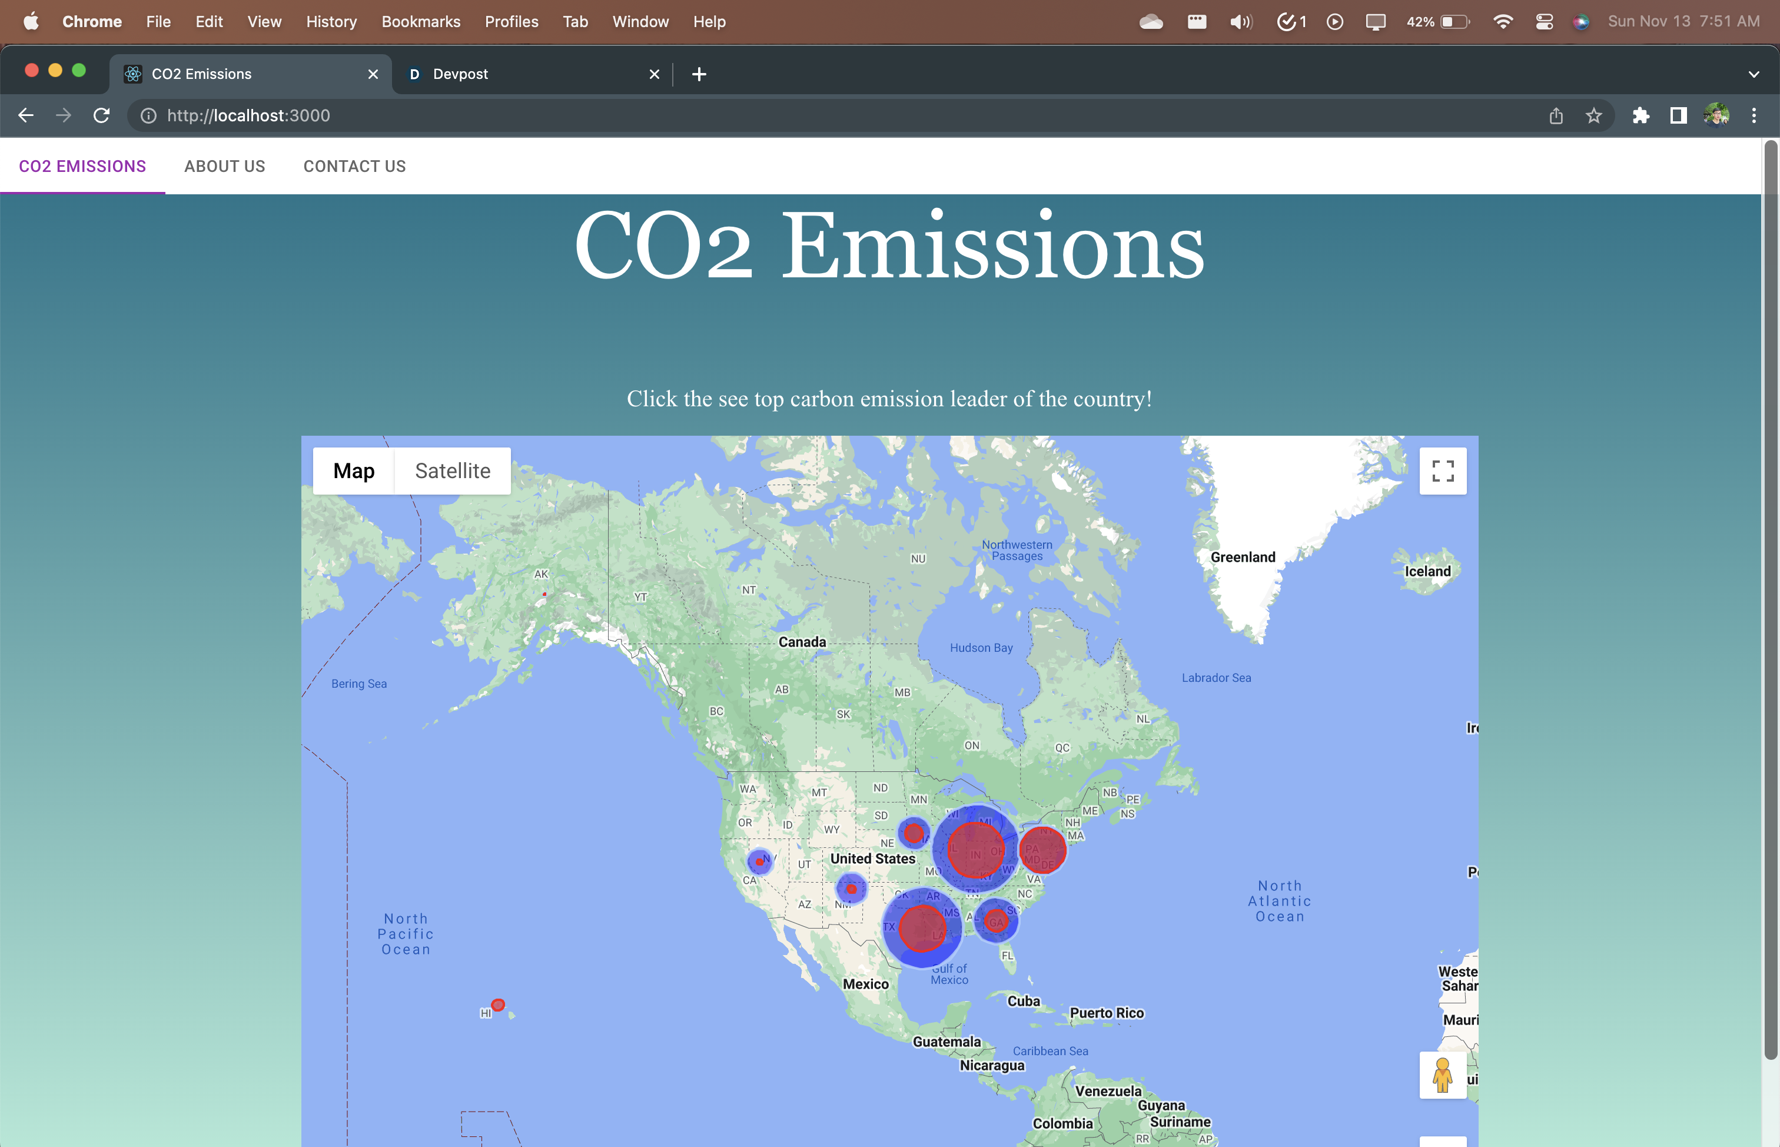Click the large emission circle over Texas
The image size is (1780, 1147).
[922, 928]
